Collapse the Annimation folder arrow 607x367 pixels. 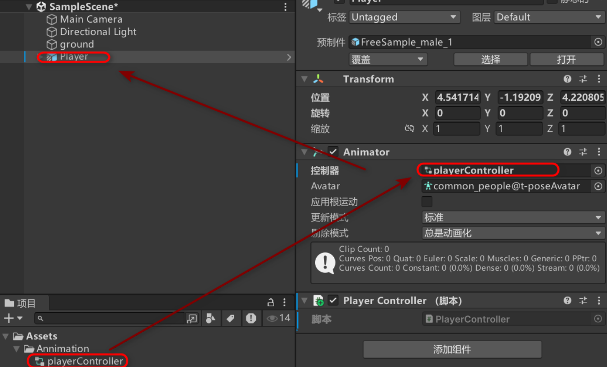[16, 349]
